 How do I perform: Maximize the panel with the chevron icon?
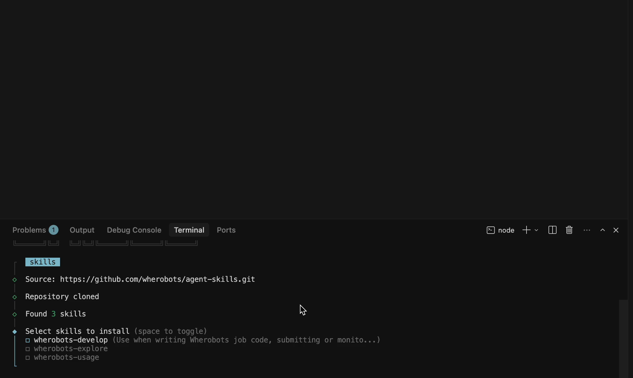pyautogui.click(x=602, y=230)
